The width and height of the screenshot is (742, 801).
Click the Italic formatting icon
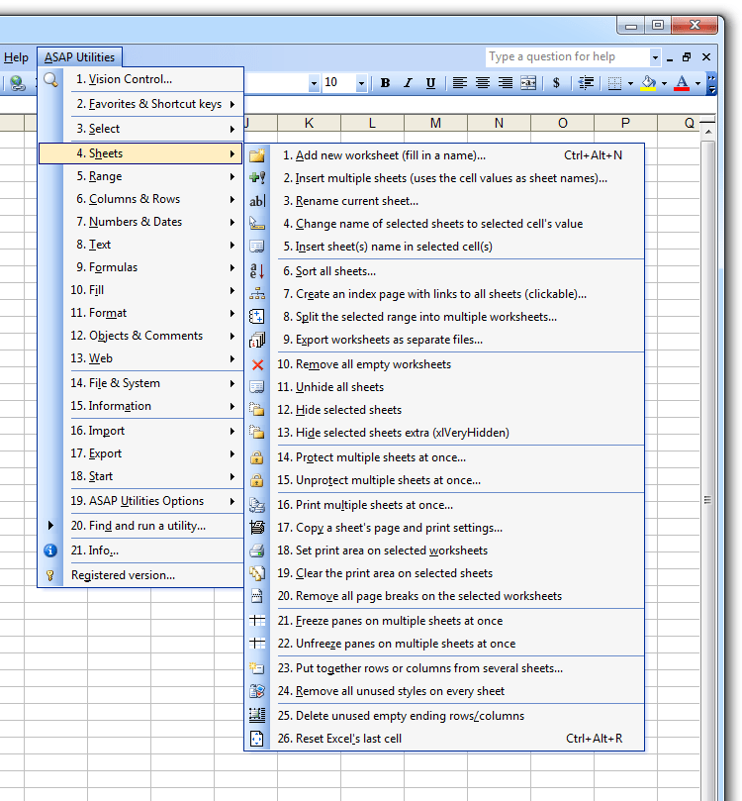tap(408, 83)
